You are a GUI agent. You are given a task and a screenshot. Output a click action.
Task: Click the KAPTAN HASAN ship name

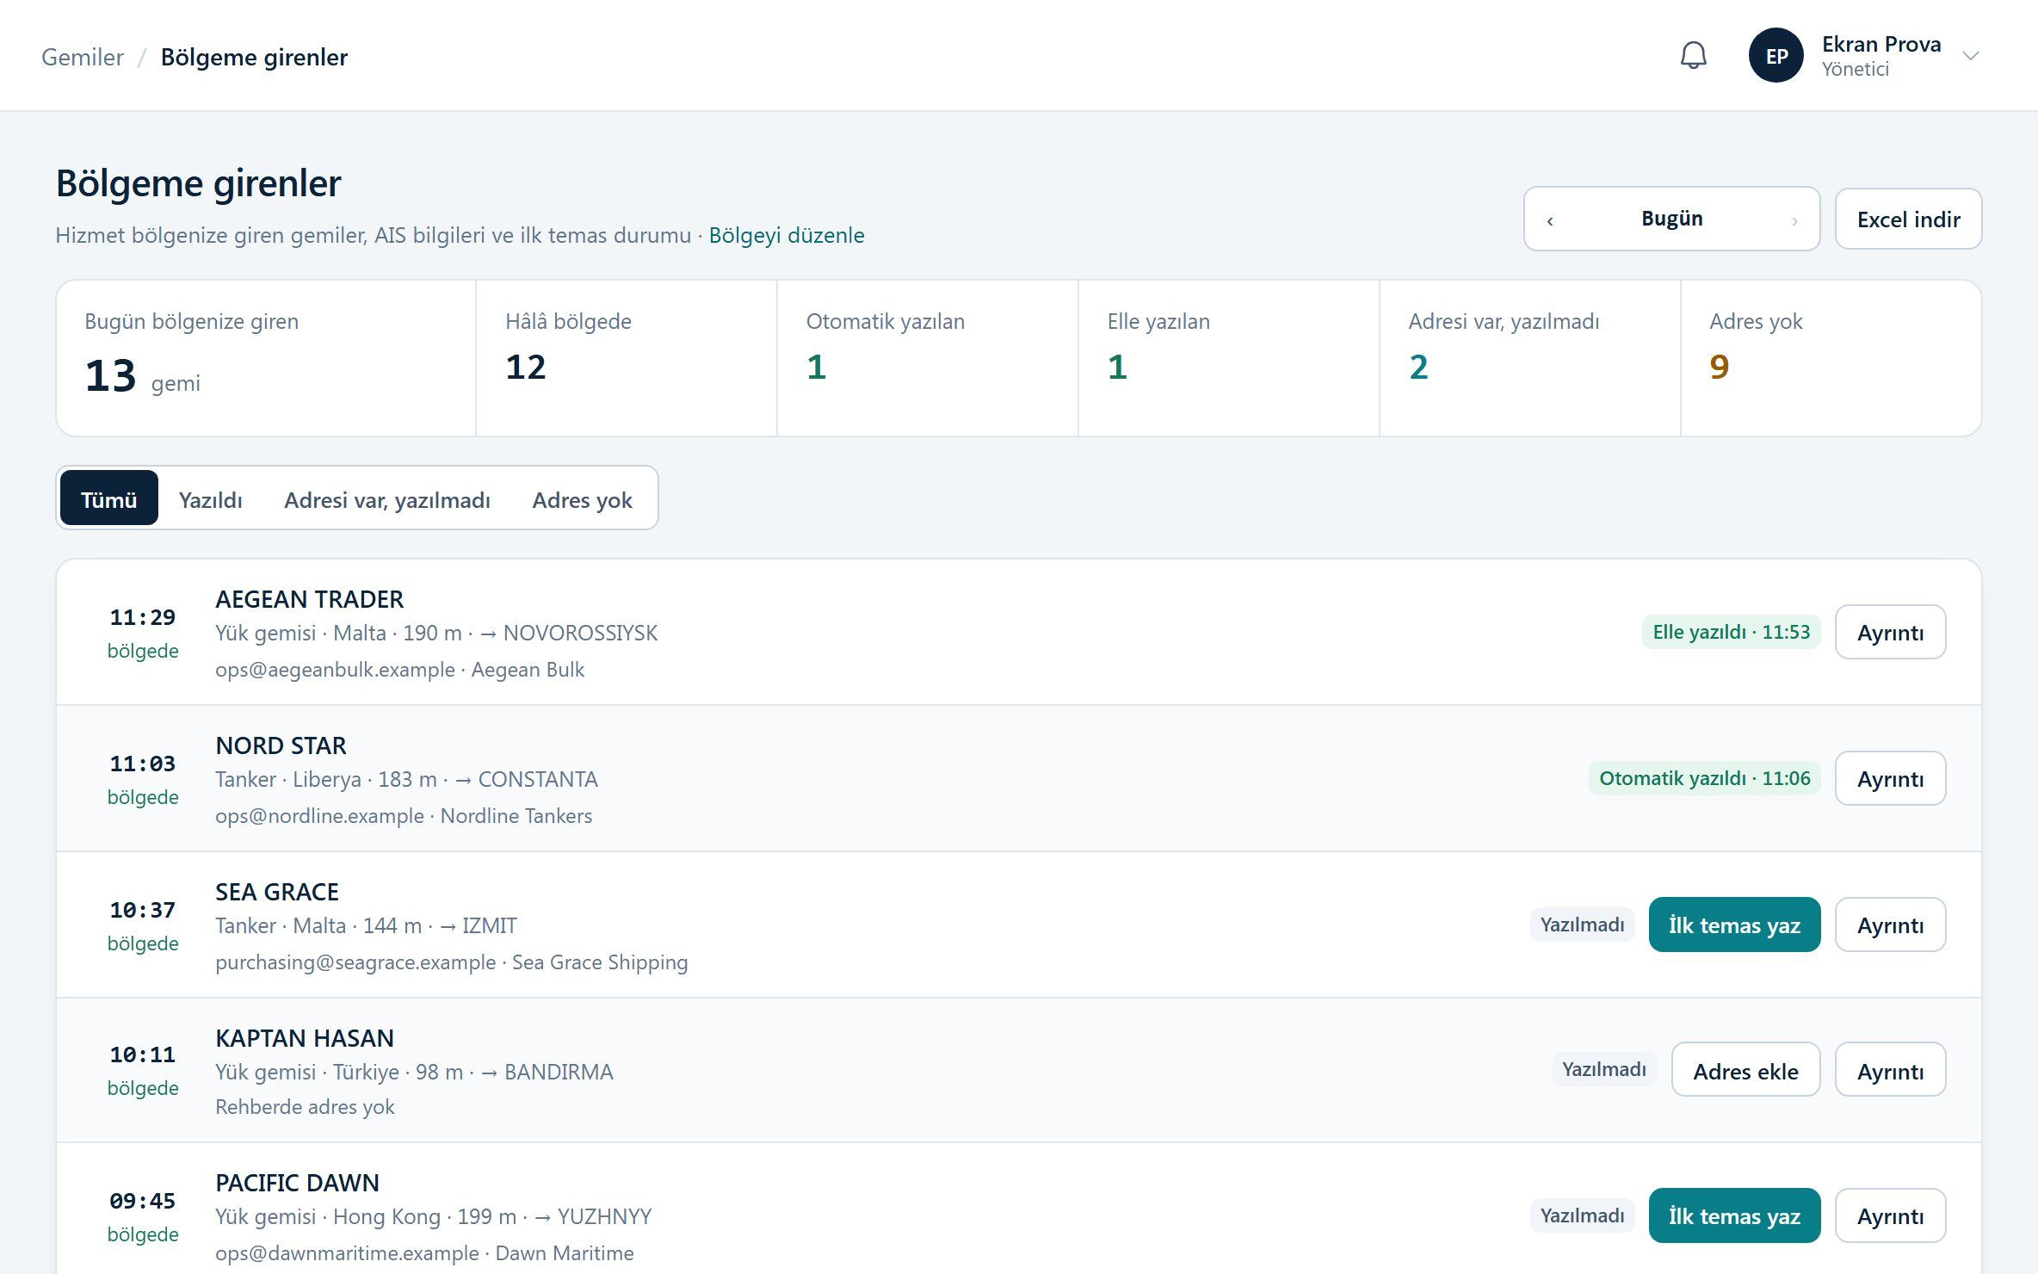click(x=305, y=1038)
